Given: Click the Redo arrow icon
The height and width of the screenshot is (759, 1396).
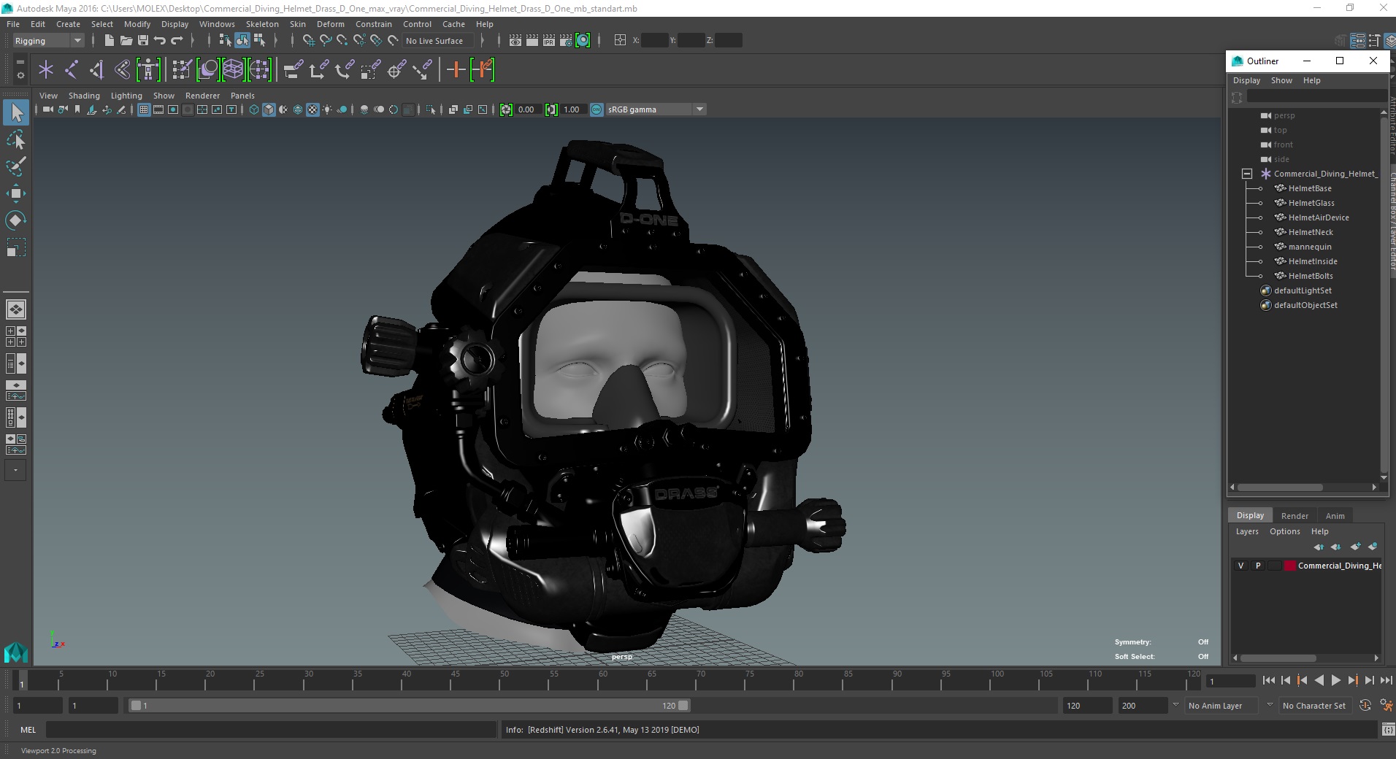Looking at the screenshot, I should 177,41.
